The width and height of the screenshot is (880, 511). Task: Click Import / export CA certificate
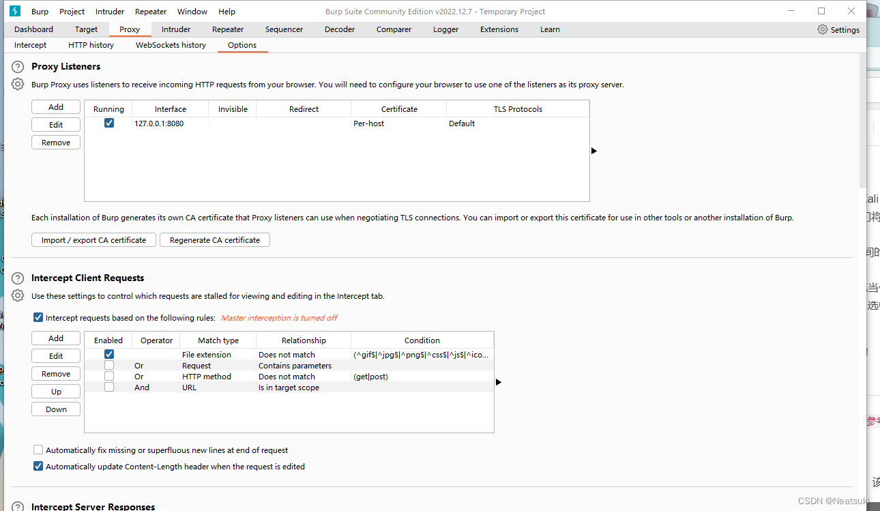pyautogui.click(x=94, y=240)
